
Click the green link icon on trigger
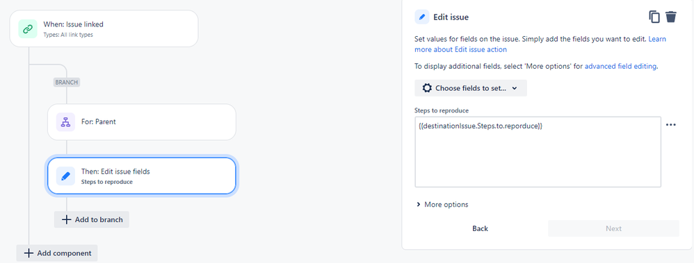click(27, 28)
